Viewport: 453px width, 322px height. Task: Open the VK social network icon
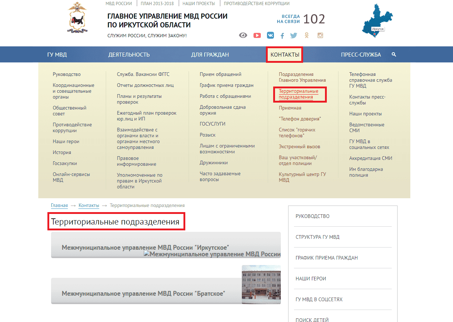[x=270, y=35]
